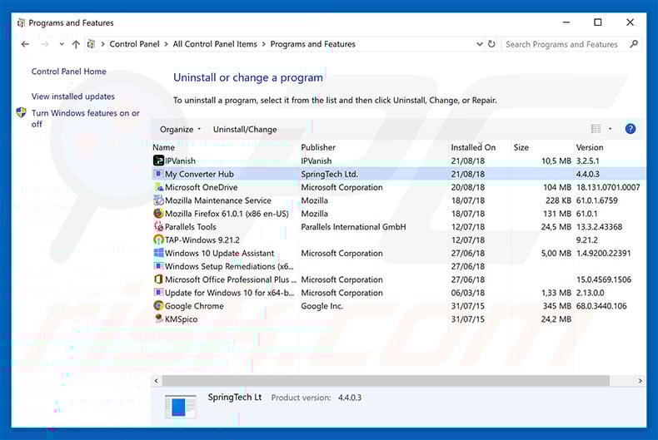This screenshot has width=658, height=440.
Task: Click the scroll left arrow
Action: click(156, 380)
